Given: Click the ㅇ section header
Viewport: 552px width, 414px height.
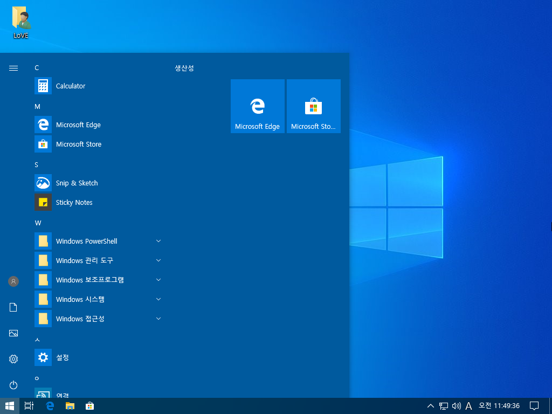Looking at the screenshot, I should point(37,378).
